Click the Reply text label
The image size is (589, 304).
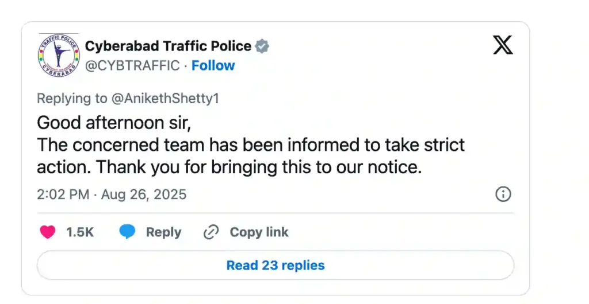[x=163, y=232]
